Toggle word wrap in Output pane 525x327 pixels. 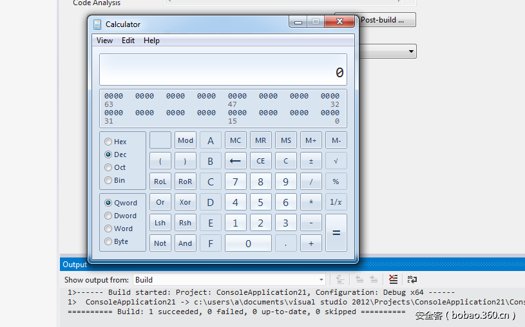pos(412,279)
